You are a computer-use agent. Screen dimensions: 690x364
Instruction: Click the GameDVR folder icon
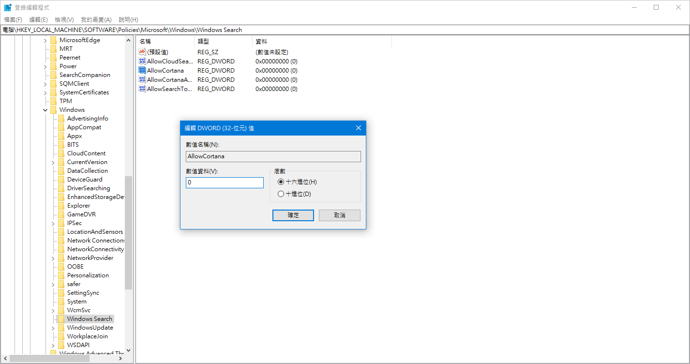click(61, 214)
